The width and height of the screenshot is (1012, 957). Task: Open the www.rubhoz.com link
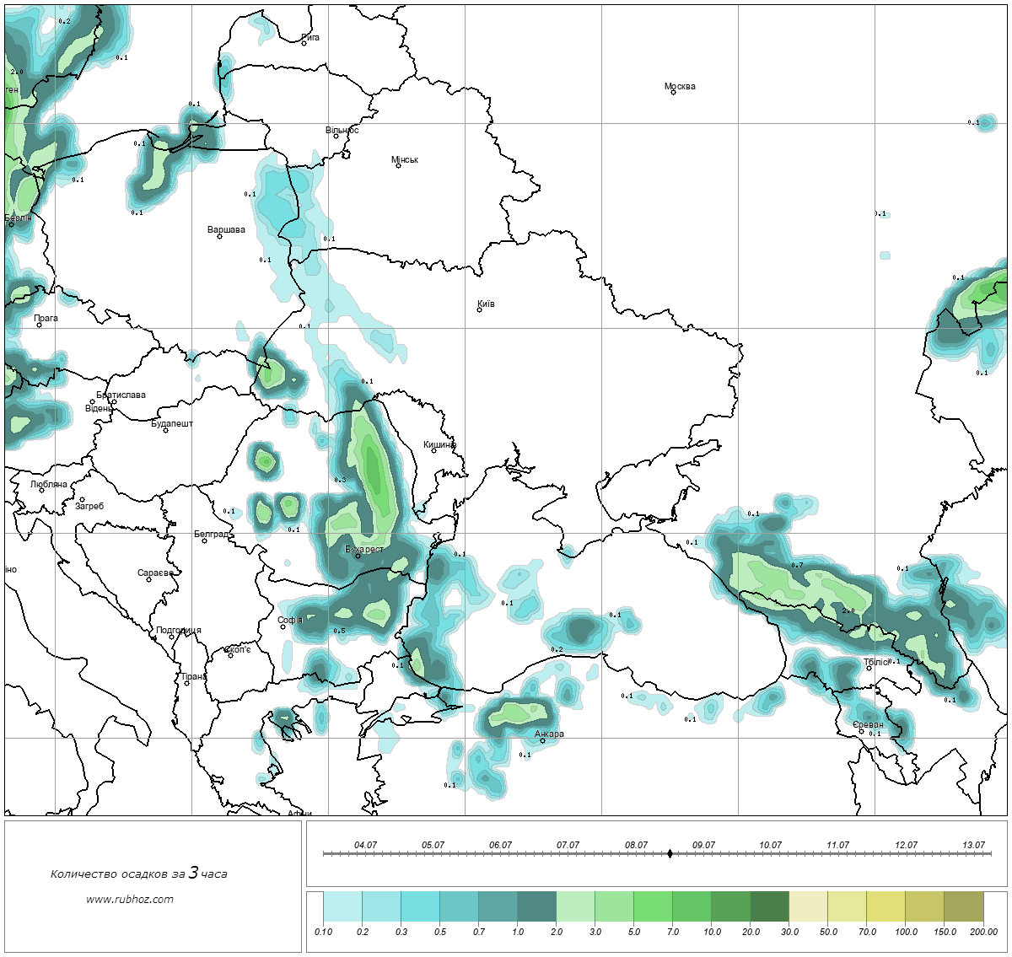(x=130, y=899)
